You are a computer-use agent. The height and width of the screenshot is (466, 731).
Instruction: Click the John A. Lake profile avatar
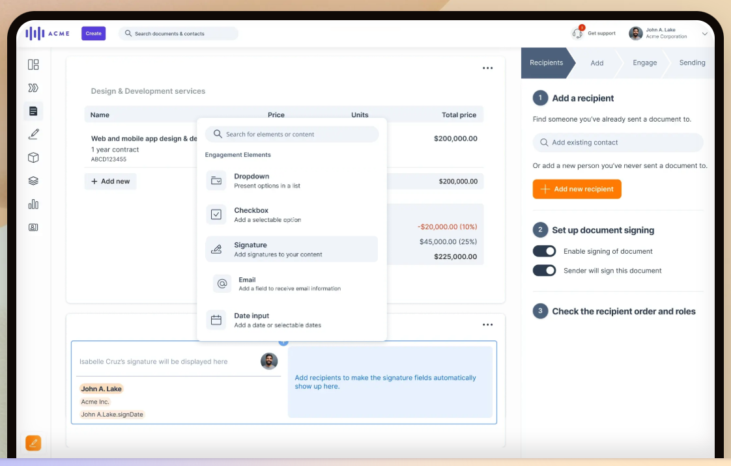pos(635,33)
